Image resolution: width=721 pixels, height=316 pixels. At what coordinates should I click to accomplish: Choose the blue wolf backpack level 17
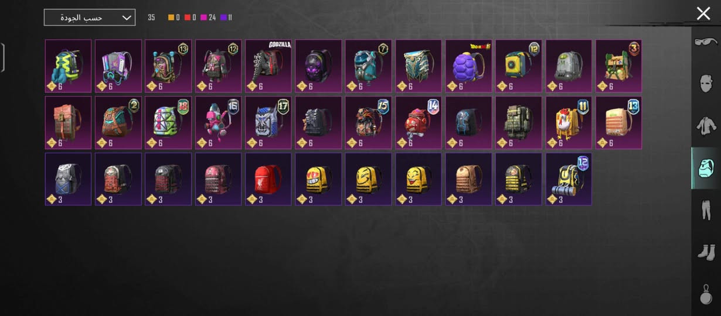click(268, 123)
